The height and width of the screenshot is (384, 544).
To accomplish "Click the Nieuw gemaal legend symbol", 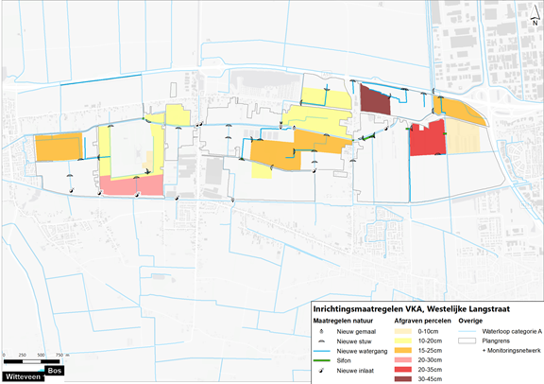I will click(322, 332).
